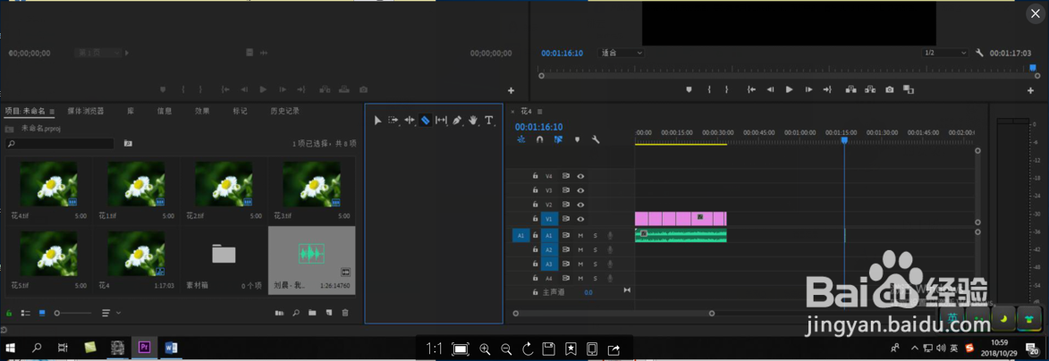Select the Type tool
1049x361 pixels.
pos(489,121)
